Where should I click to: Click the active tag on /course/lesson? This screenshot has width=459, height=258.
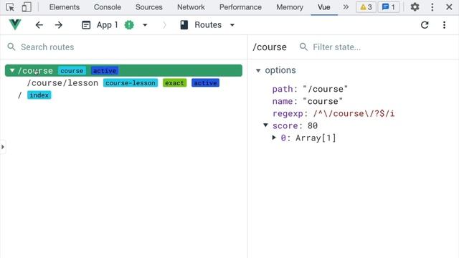pyautogui.click(x=206, y=83)
